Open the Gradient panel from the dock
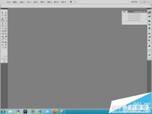This screenshot has width=152, height=114. click(x=149, y=37)
